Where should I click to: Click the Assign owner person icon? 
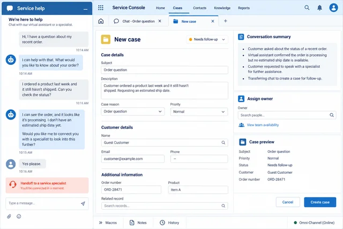tap(241, 99)
